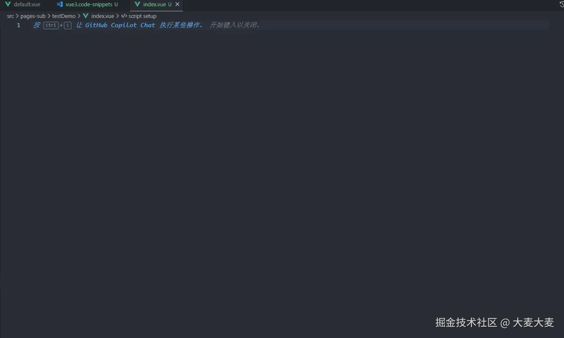Click the modified file indicator U on index.vue
Viewport: 564px width, 338px height.
pos(169,5)
